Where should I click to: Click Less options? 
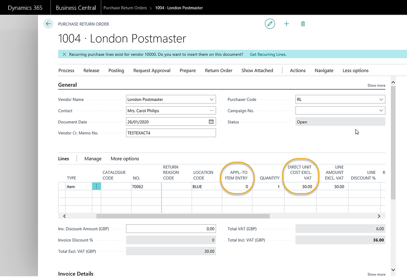[355, 70]
